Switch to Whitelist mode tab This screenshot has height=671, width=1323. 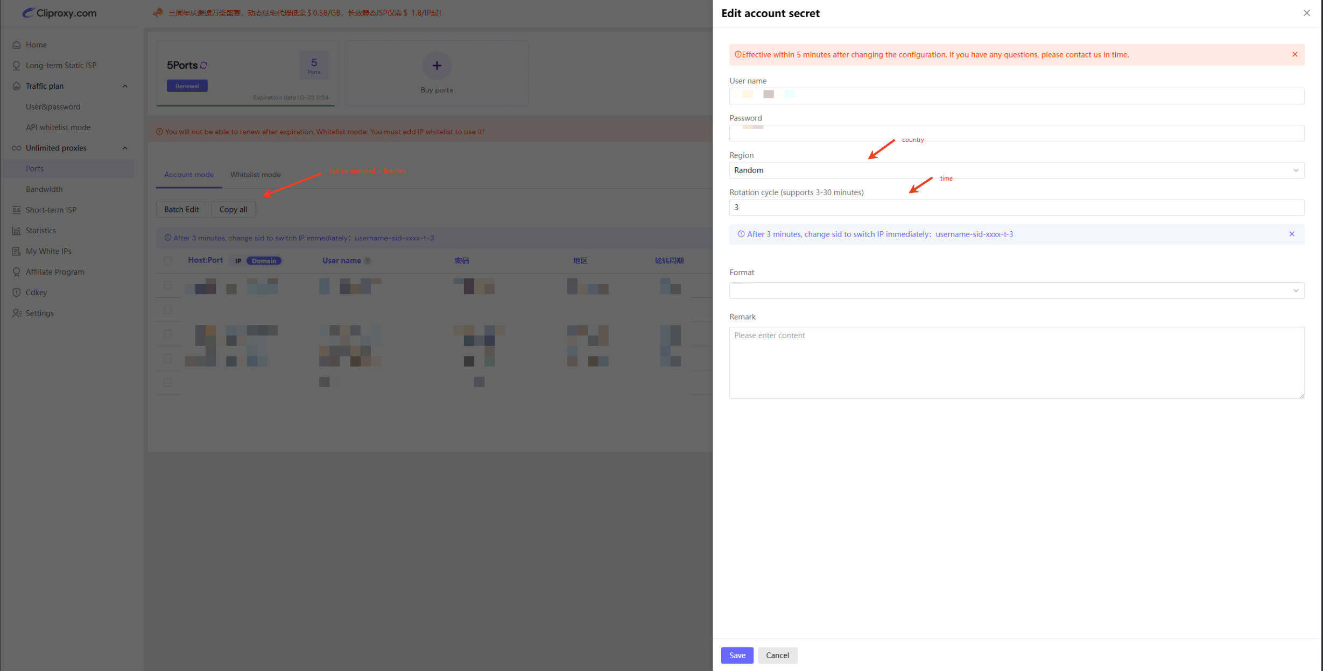point(255,175)
